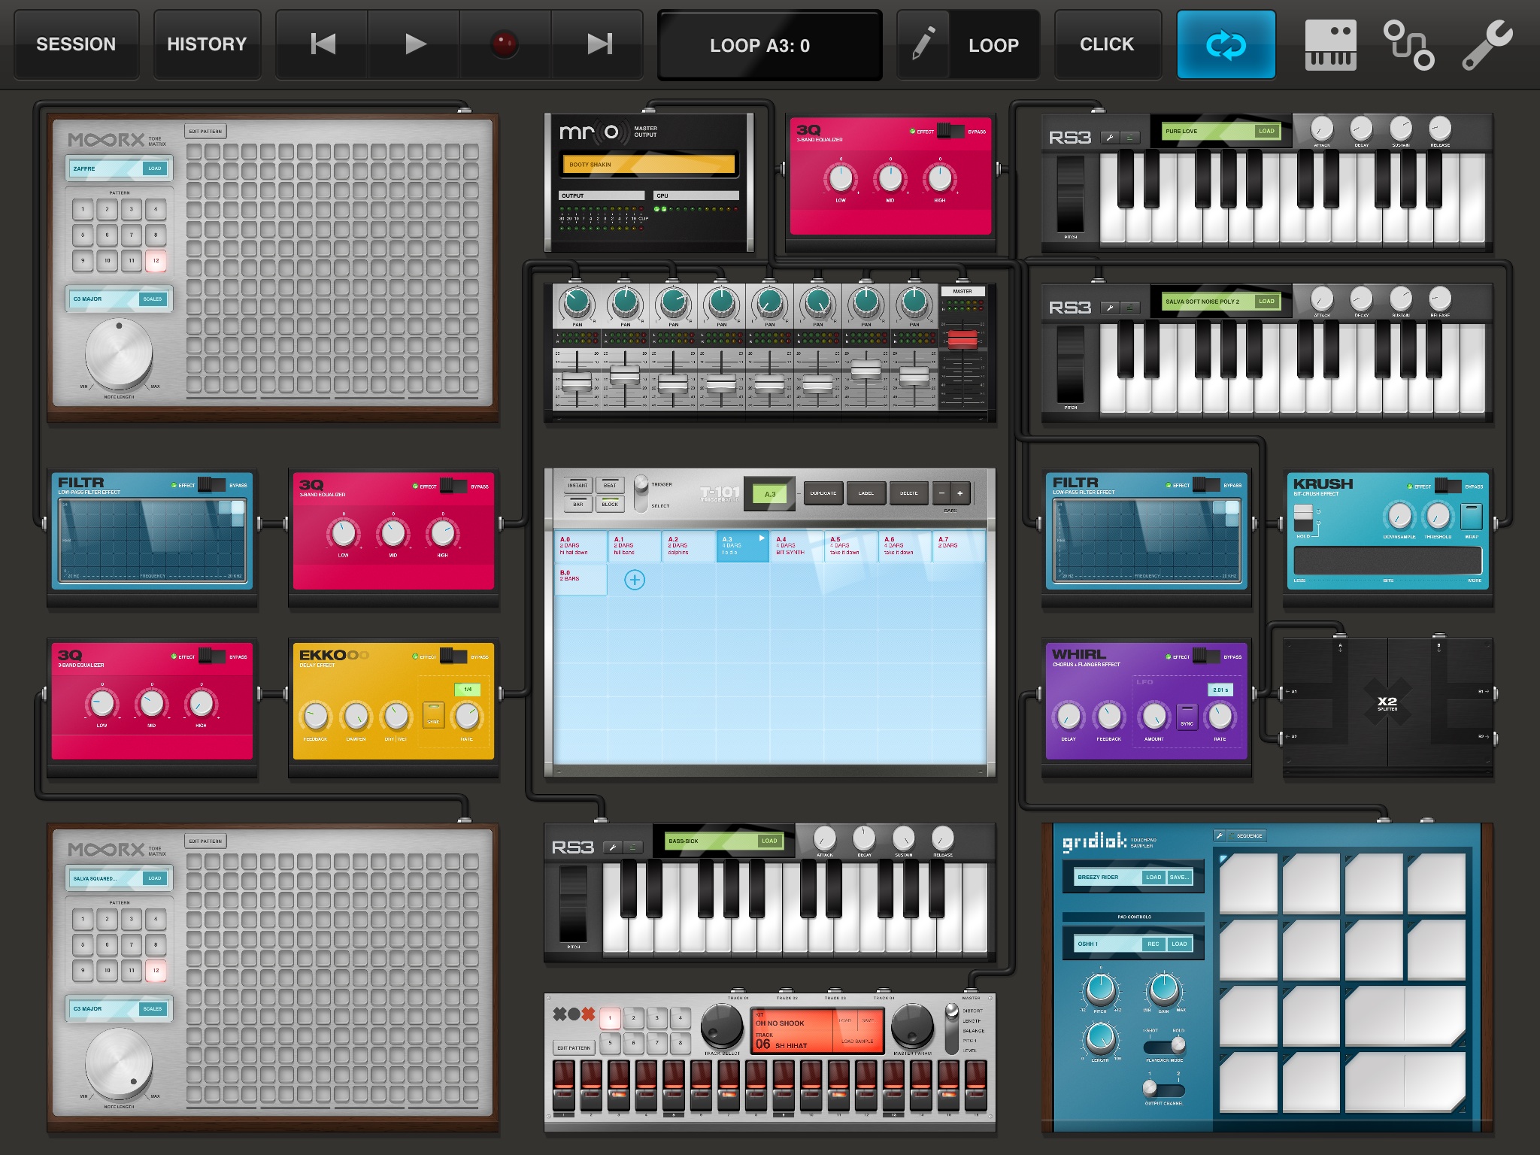Add a new block with the plus circle
The height and width of the screenshot is (1155, 1540).
(x=635, y=580)
